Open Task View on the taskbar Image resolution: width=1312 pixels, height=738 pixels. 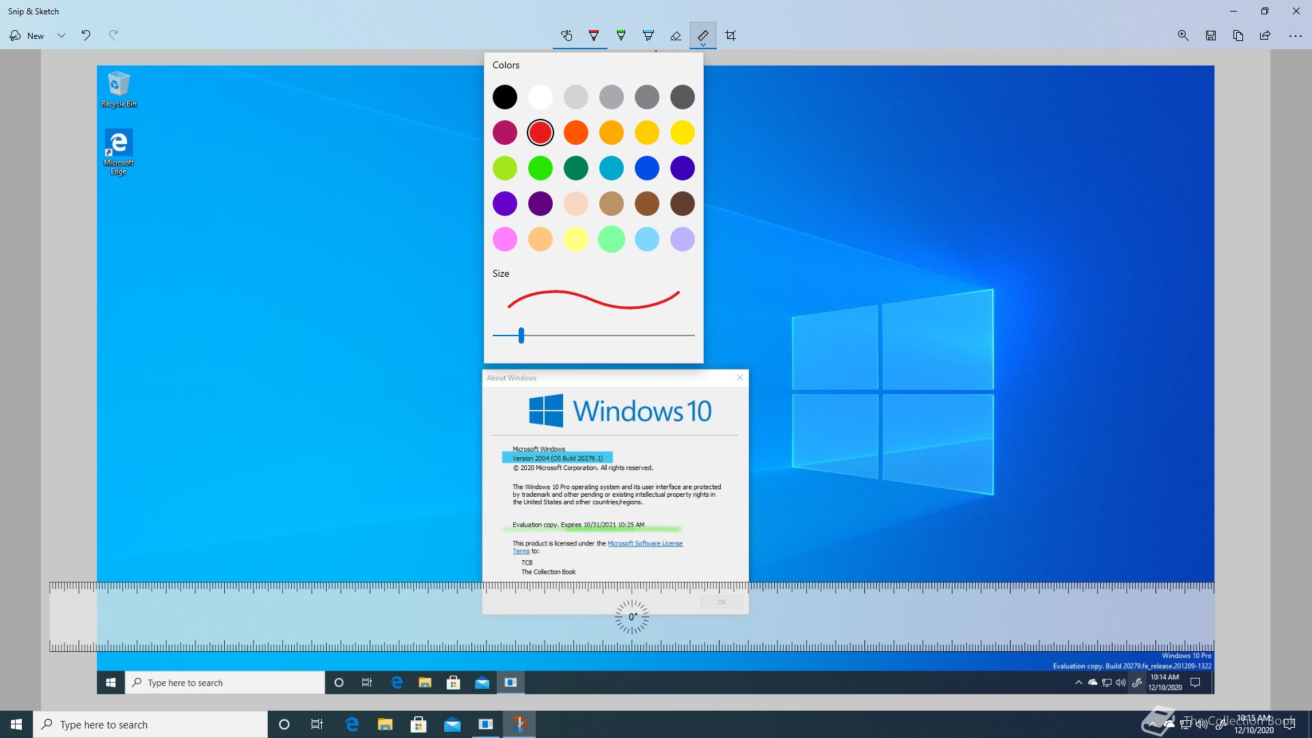pos(317,724)
